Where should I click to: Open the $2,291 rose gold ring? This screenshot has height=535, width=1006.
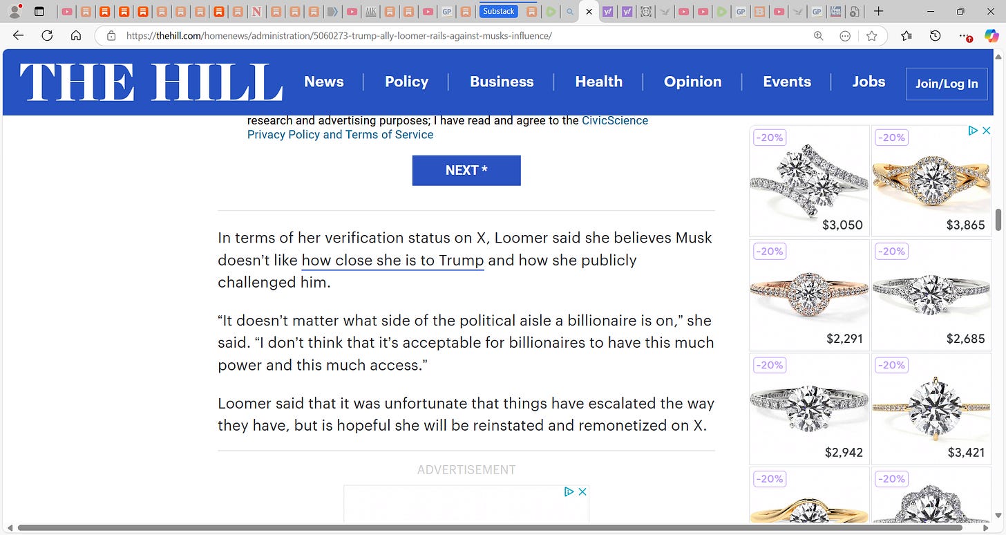[x=809, y=295]
